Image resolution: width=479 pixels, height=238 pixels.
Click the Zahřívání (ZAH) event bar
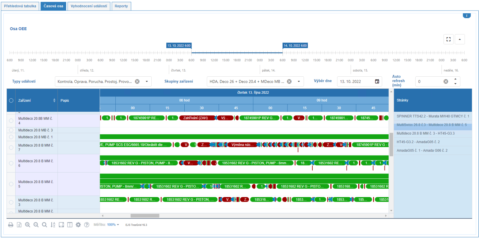pyautogui.click(x=197, y=118)
